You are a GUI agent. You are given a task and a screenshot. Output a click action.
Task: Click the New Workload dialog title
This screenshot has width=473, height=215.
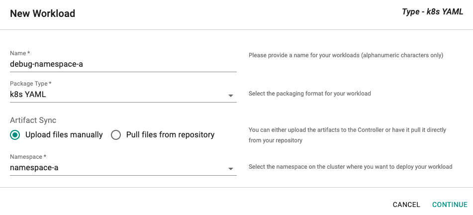pos(43,13)
